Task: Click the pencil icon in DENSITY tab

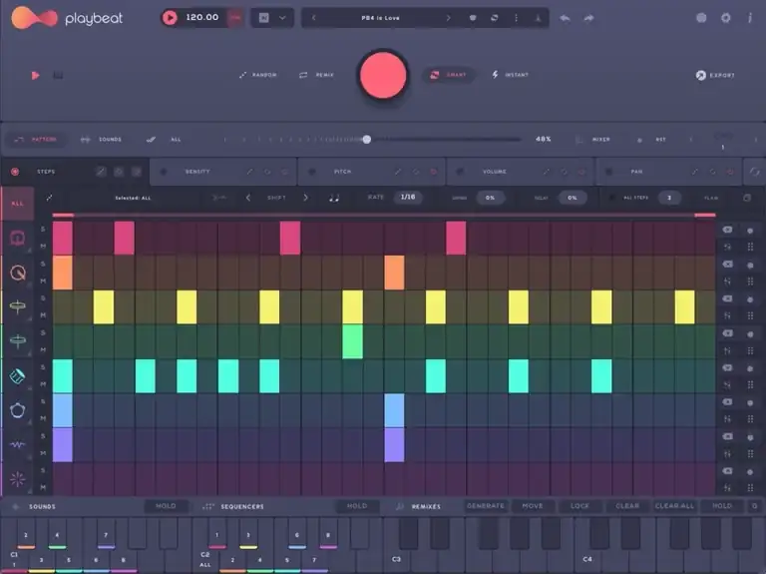Action: pyautogui.click(x=249, y=172)
